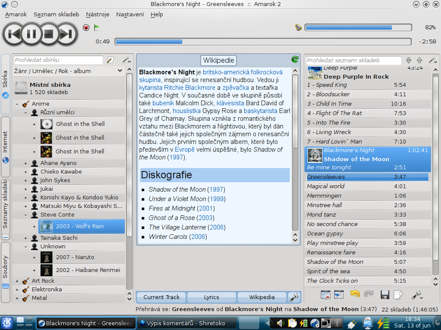Open the system tray volume control
The height and width of the screenshot is (330, 441).
click(280, 323)
